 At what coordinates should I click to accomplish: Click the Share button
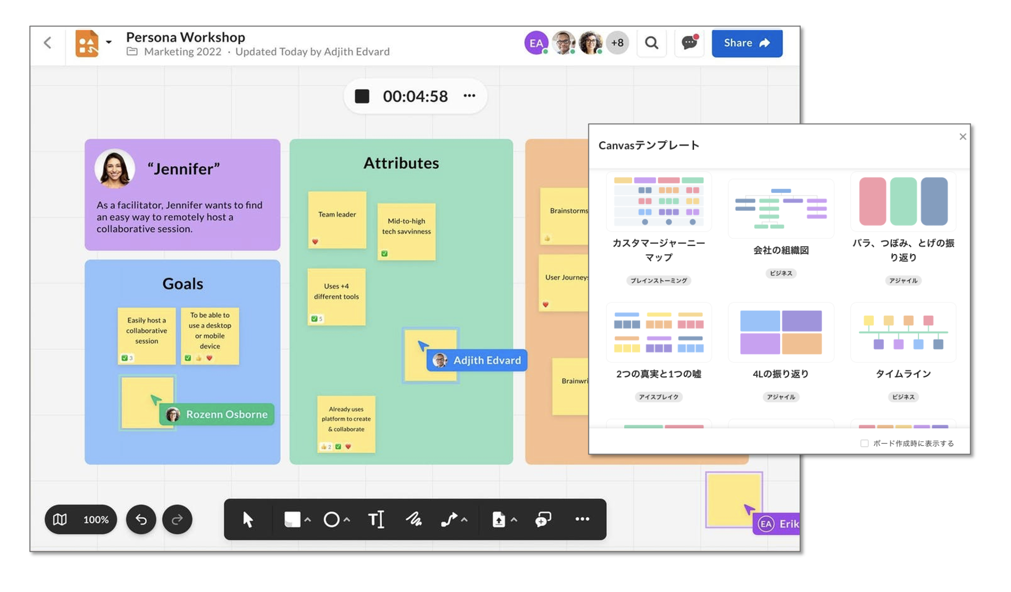click(x=747, y=43)
